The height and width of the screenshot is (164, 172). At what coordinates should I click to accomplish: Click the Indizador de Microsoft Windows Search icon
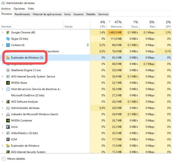(x=8, y=114)
